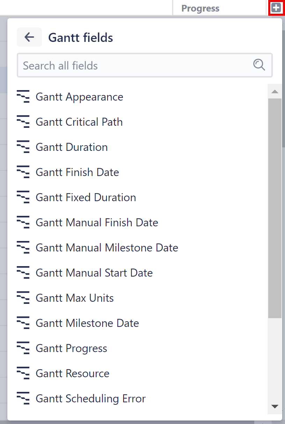Screen dimensions: 285x424
Task: Click the Gantt Critical Path field icon
Action: (23, 122)
